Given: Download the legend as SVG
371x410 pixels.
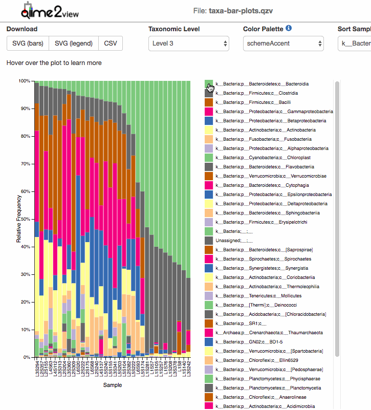Looking at the screenshot, I should click(x=74, y=44).
